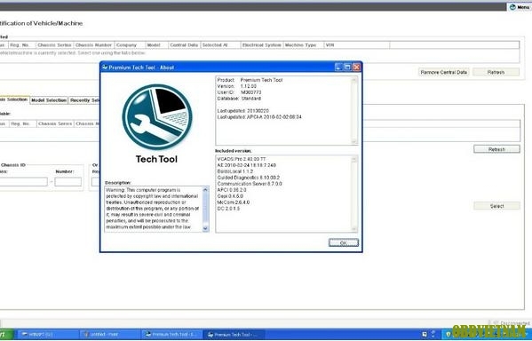Click the Machine Type column header
Screen dimensions: 532x341
coord(303,44)
